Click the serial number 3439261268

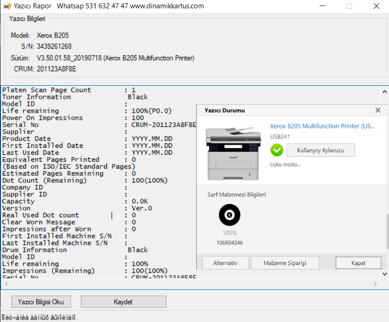click(54, 46)
